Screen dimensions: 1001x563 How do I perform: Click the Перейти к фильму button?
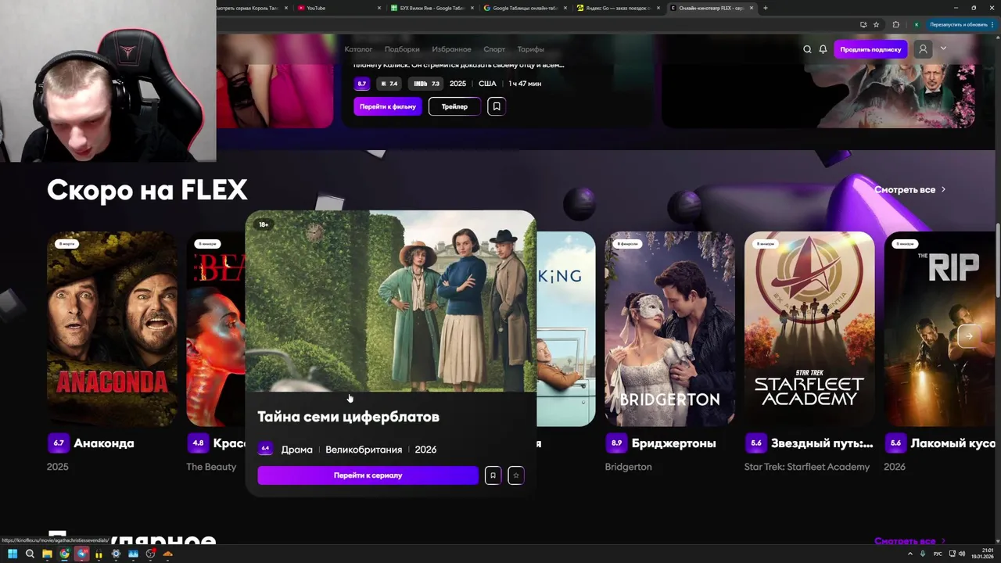pos(388,106)
